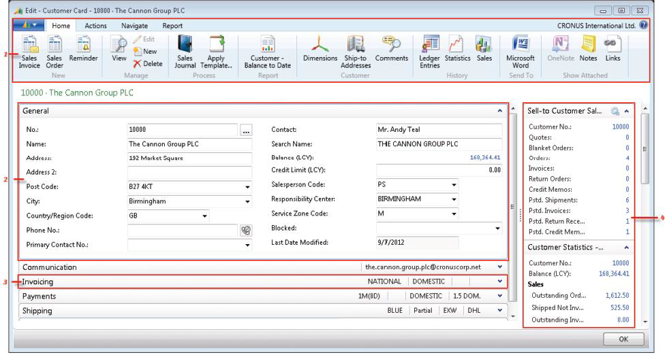Switch to the Report ribbon tab

click(172, 26)
